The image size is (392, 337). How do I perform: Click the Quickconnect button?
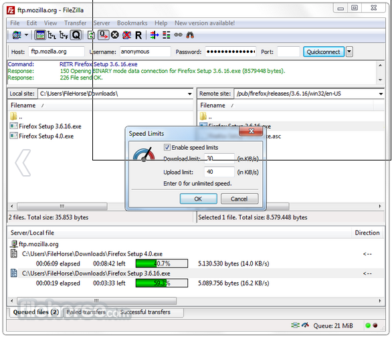pos(324,51)
